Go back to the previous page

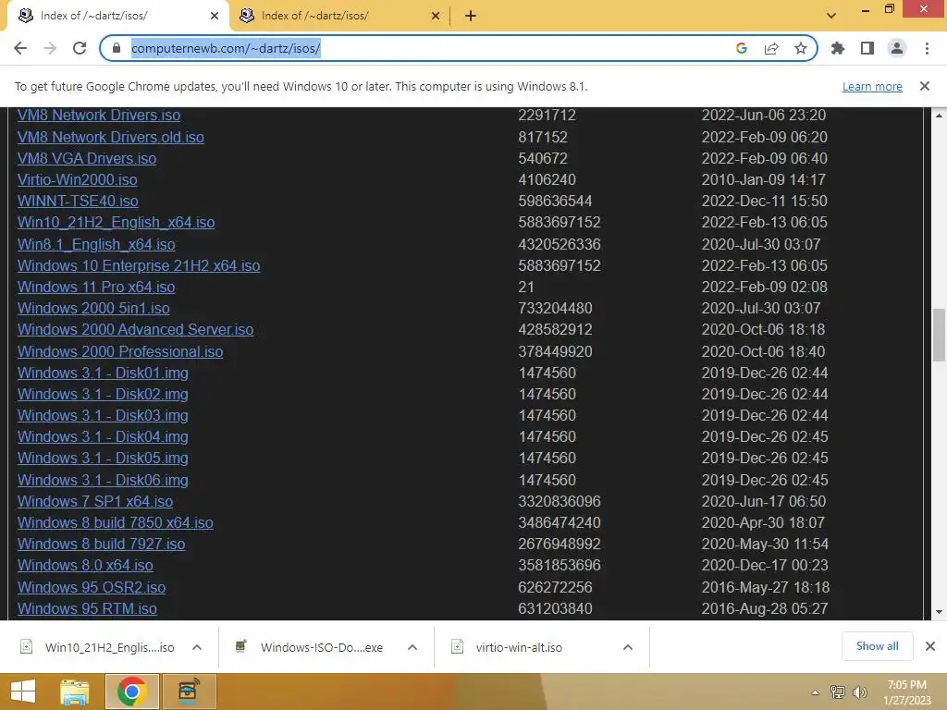coord(20,48)
